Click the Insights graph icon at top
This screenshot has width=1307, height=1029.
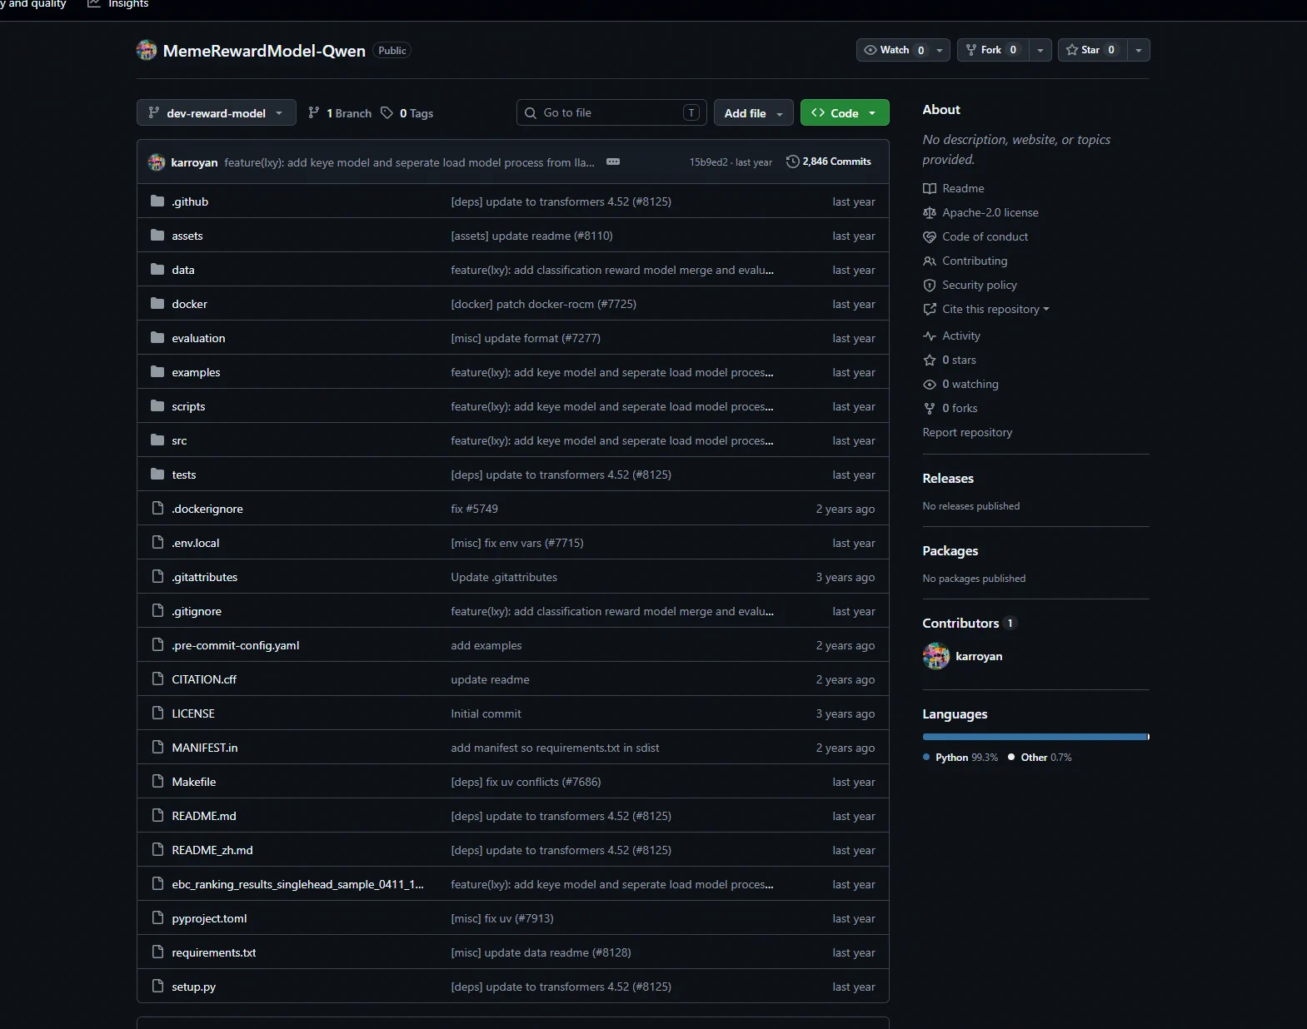pyautogui.click(x=94, y=4)
